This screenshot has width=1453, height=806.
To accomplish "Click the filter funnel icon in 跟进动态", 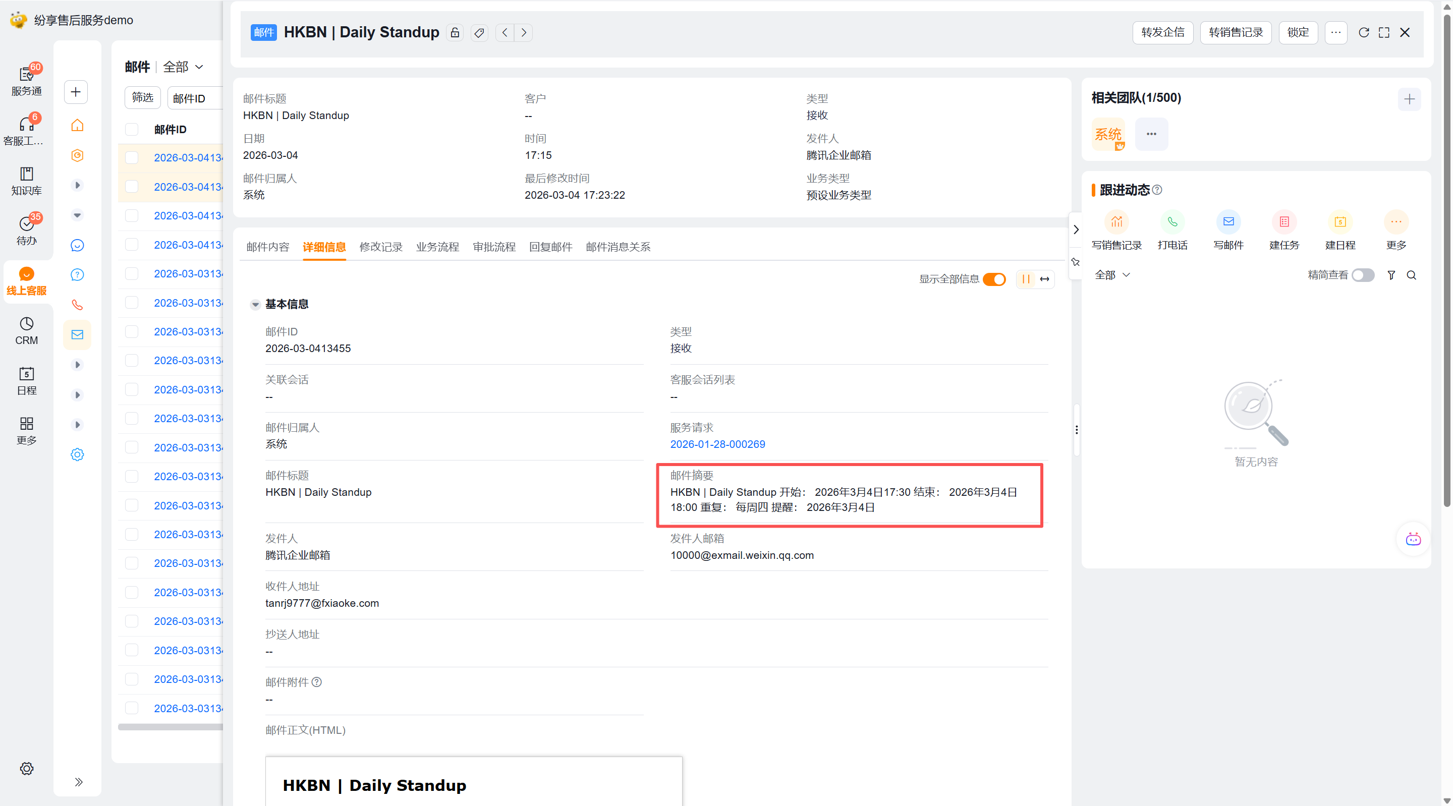I will (1391, 275).
